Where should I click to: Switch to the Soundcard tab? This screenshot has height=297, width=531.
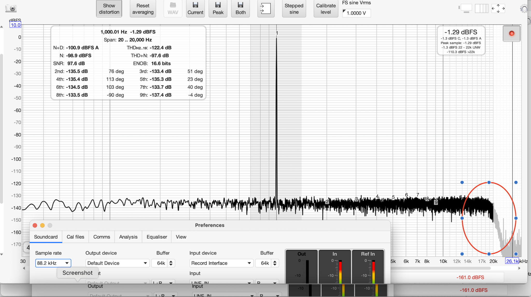coord(46,237)
